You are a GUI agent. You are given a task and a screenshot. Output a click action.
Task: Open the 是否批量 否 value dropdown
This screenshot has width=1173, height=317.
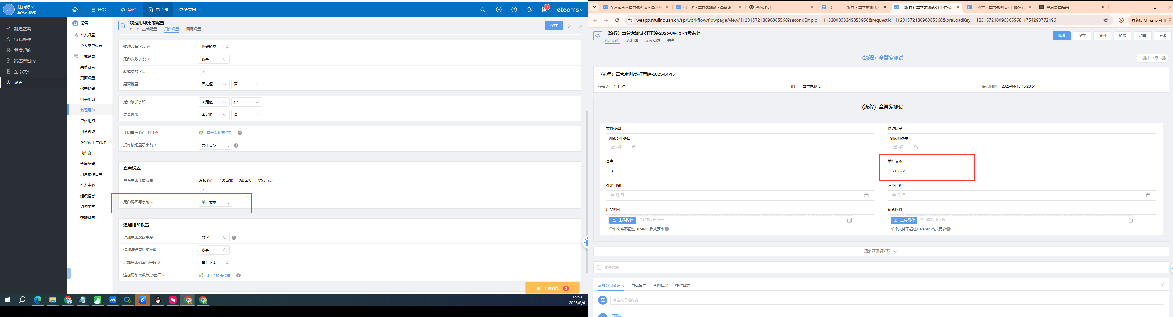click(x=246, y=84)
